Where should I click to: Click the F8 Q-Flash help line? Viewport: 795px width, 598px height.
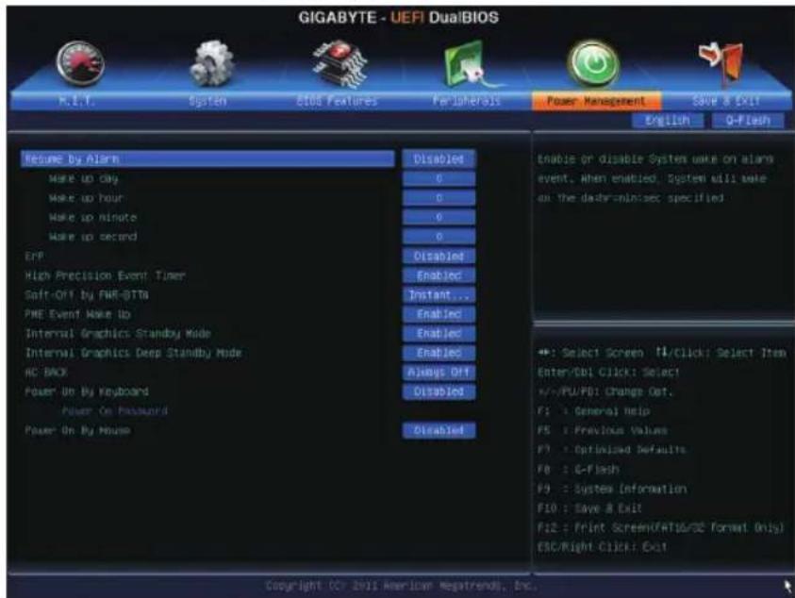pyautogui.click(x=578, y=469)
